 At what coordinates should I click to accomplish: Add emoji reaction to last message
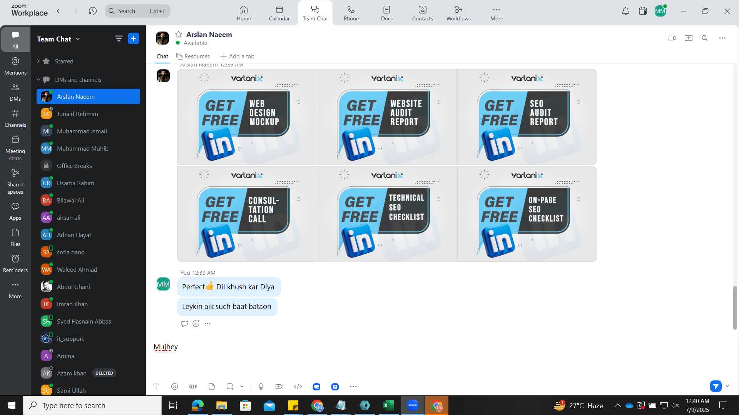point(196,324)
